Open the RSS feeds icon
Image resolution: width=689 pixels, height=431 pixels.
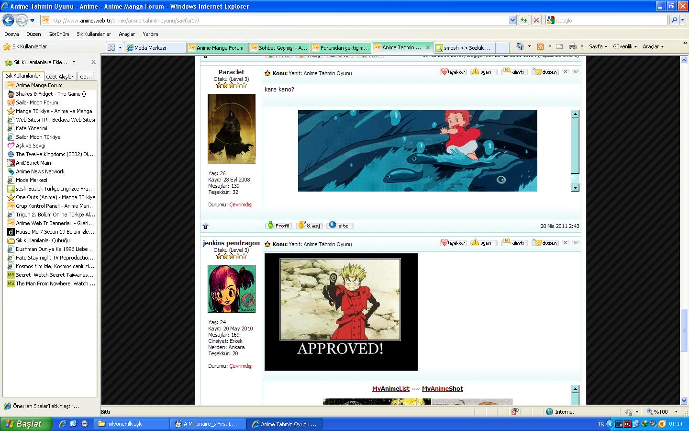pyautogui.click(x=540, y=46)
